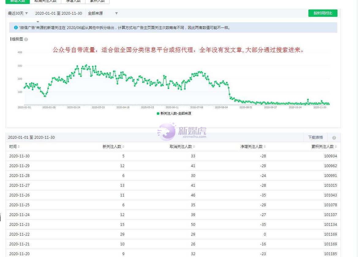Open help icon beside 下载表格
Viewport: 358px width, 257px height.
click(334, 138)
